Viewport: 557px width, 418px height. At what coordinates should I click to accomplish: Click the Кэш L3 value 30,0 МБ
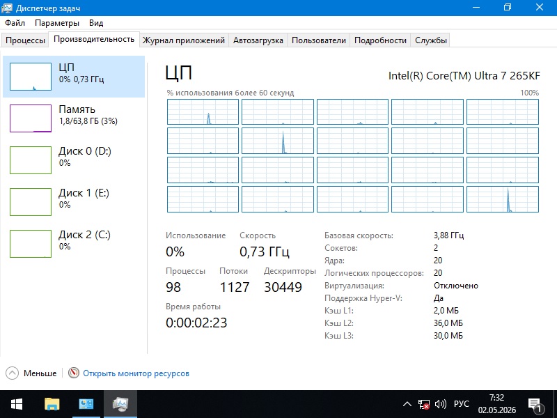[448, 336]
